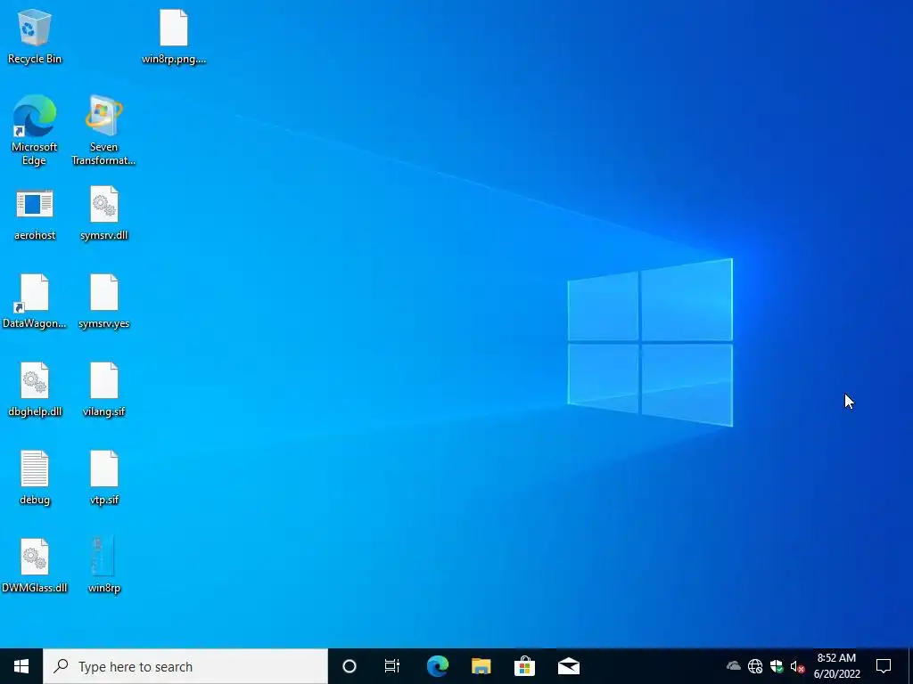
Task: Click the muted volume speaker icon
Action: click(797, 666)
